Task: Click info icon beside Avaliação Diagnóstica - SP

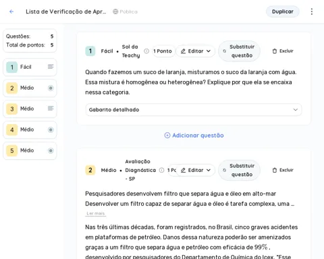Action: coord(161,170)
